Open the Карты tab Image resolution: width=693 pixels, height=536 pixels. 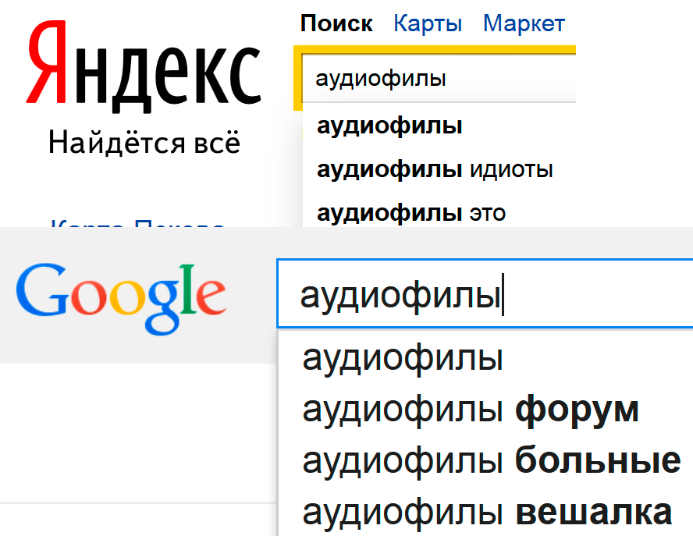pos(428,23)
